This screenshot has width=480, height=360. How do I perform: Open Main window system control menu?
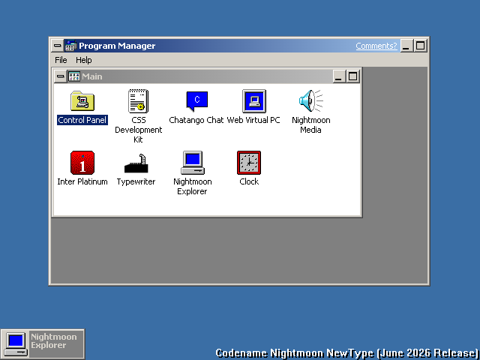pos(61,76)
